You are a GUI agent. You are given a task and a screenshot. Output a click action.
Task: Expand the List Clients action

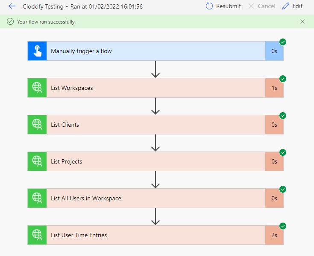click(156, 125)
